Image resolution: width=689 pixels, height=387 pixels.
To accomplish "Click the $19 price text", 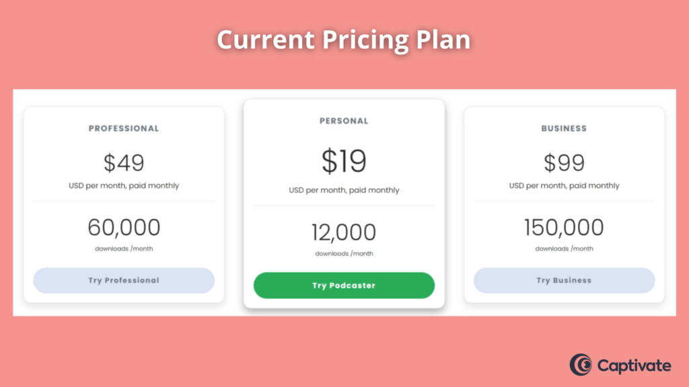I will 344,161.
